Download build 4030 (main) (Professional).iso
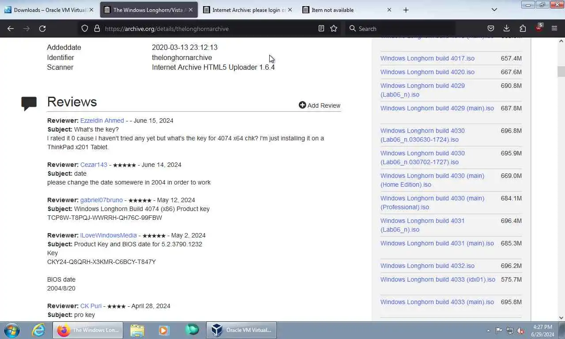Viewport: 565px width, 339px height. click(x=432, y=203)
